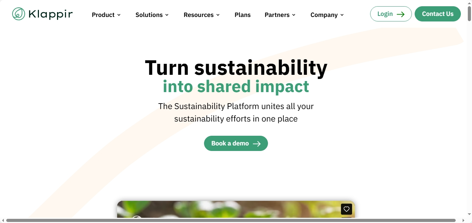The image size is (472, 223).
Task: Click the Contact Us button
Action: point(438,14)
